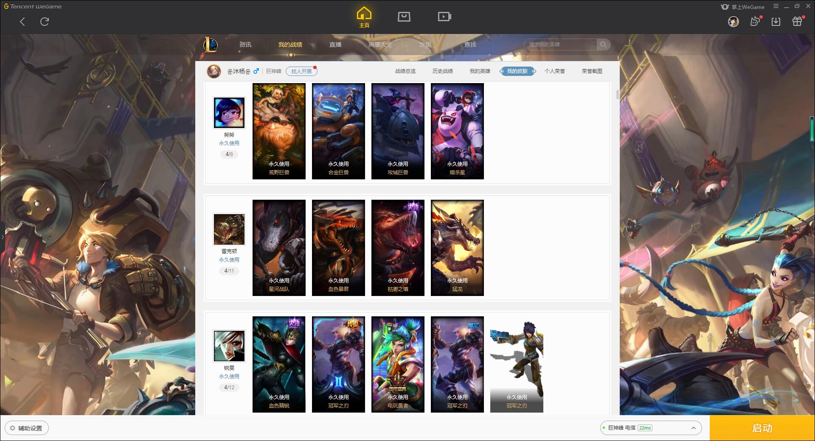Select the 锐雯 champion portrait
Image resolution: width=815 pixels, height=441 pixels.
pos(229,346)
